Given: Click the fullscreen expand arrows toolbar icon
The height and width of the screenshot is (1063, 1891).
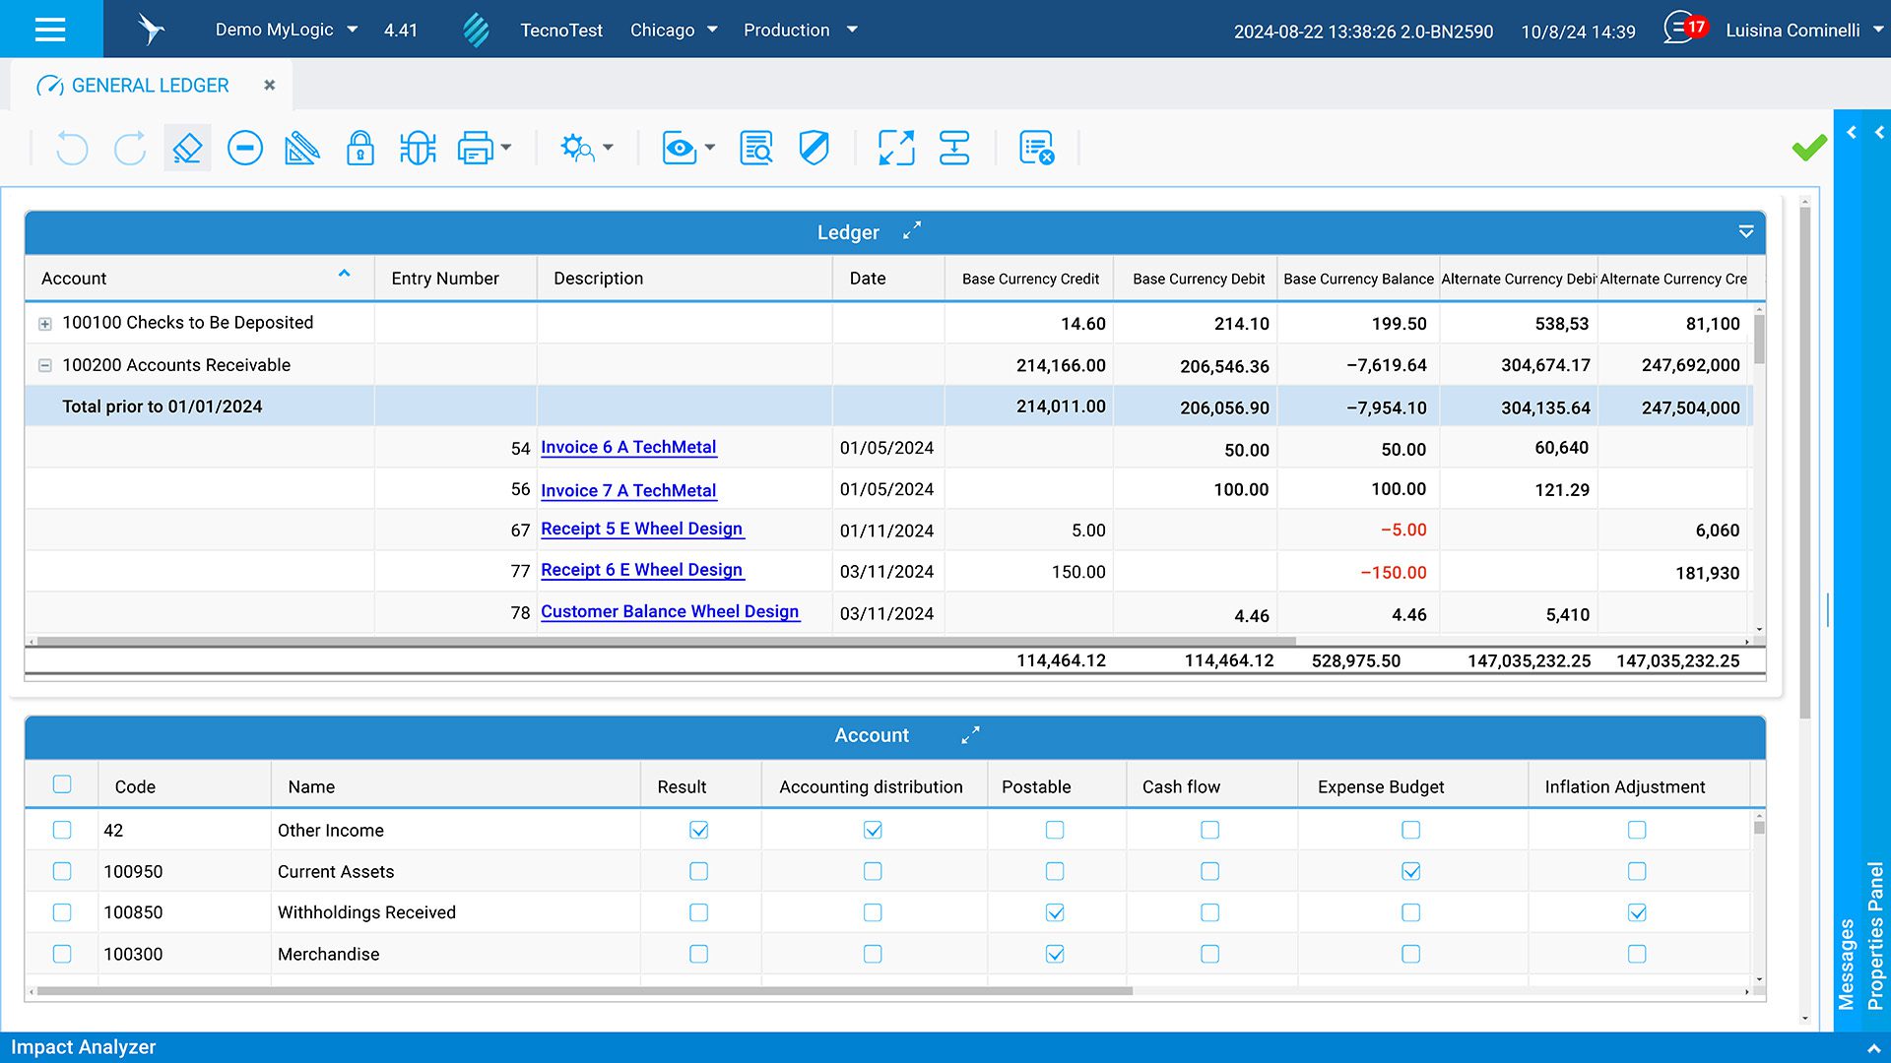Looking at the screenshot, I should click(x=896, y=149).
